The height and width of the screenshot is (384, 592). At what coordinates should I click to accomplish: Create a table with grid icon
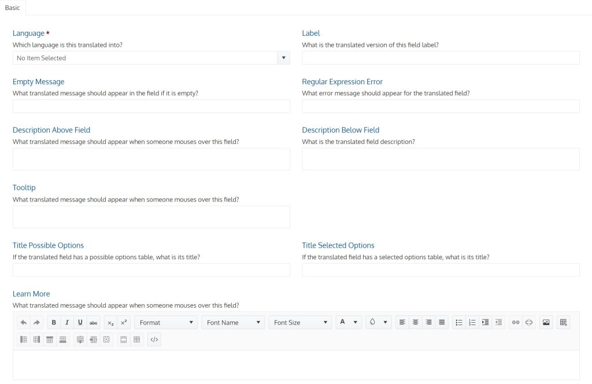click(563, 323)
